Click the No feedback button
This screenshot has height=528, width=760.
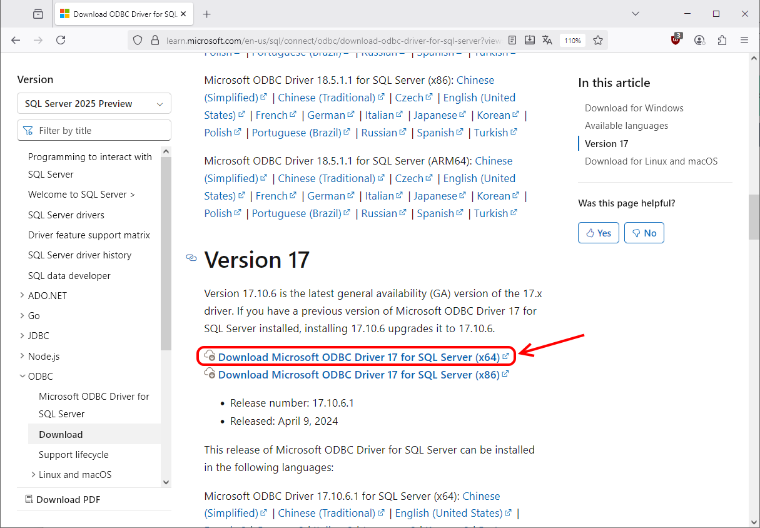[x=644, y=233]
